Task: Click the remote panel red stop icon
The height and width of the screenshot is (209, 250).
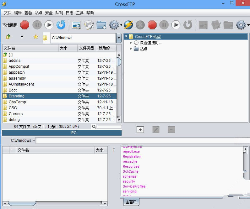Action: [152, 25]
